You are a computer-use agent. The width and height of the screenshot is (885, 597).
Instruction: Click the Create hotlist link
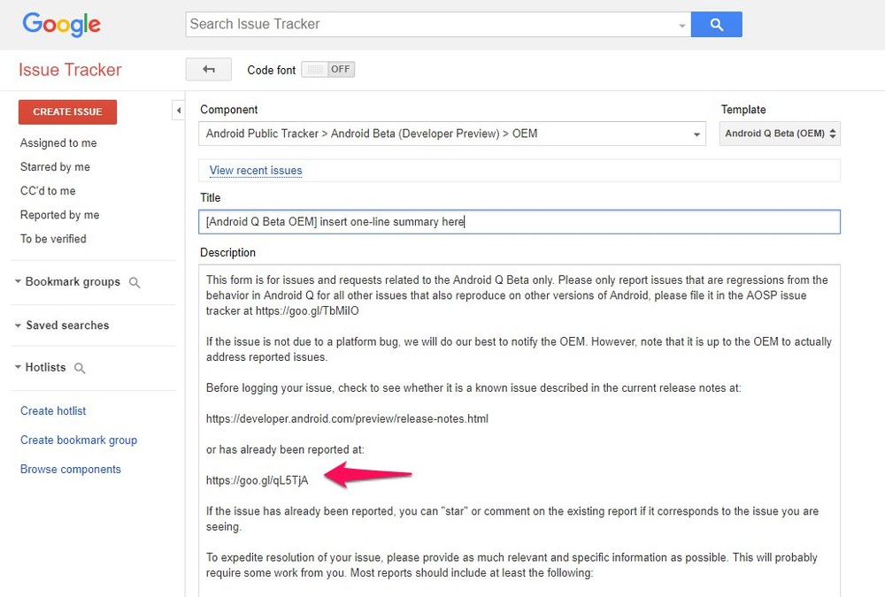53,410
